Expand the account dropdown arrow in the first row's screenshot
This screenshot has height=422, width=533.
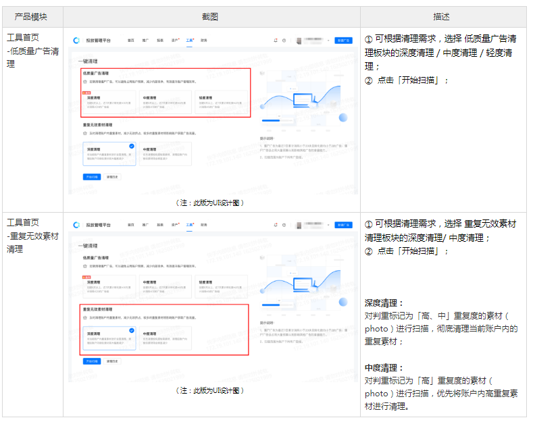[330, 41]
